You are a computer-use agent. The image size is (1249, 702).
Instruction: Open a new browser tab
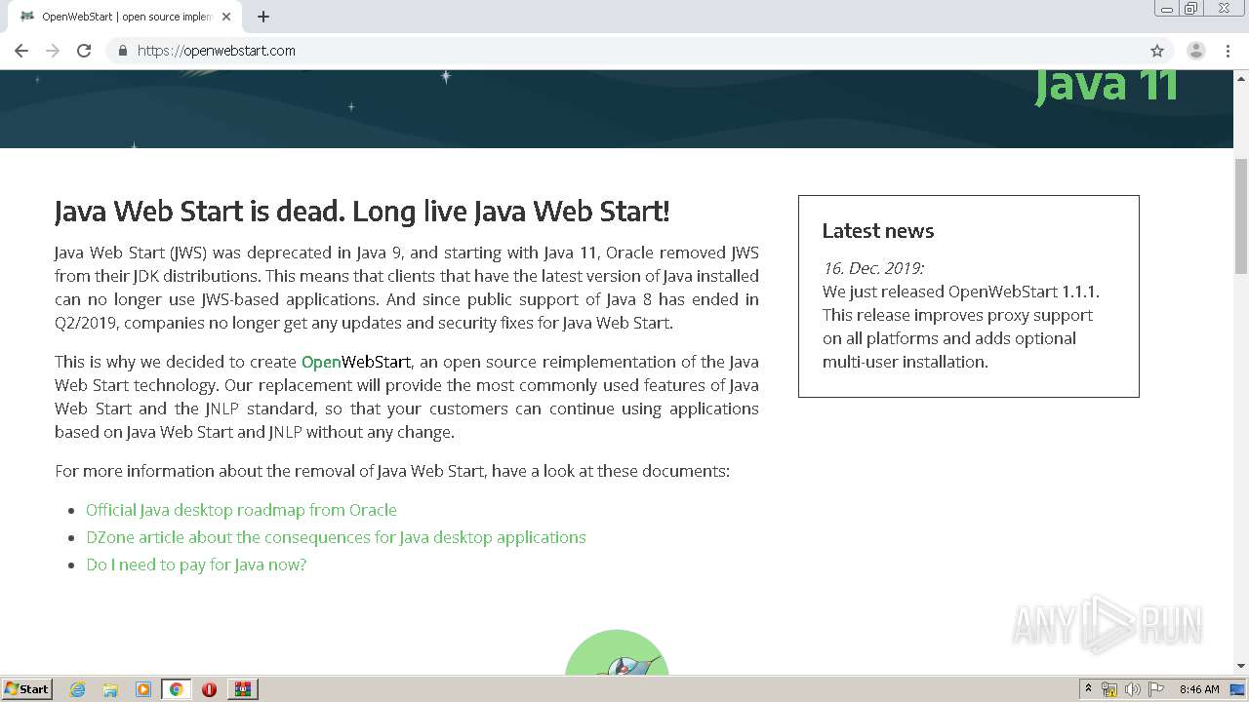(x=263, y=17)
